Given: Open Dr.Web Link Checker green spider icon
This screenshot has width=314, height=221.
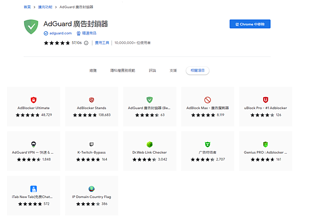Looking at the screenshot, I should pyautogui.click(x=150, y=144).
